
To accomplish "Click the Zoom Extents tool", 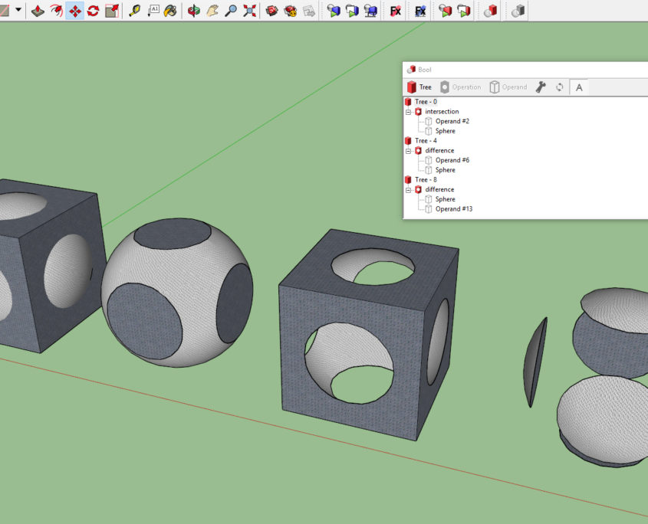I will click(x=249, y=11).
